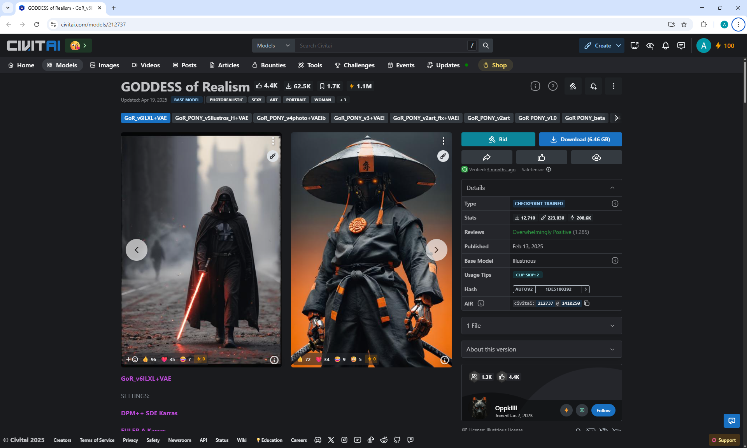Copy the AIR identifier with copy icon
Viewport: 747px width, 448px height.
pos(587,303)
